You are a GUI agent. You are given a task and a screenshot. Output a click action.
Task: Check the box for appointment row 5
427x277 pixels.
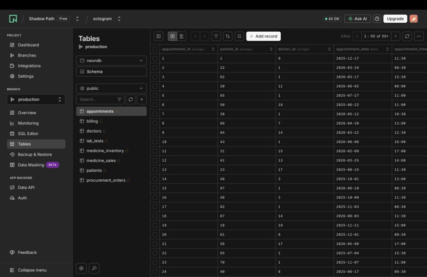point(155,95)
